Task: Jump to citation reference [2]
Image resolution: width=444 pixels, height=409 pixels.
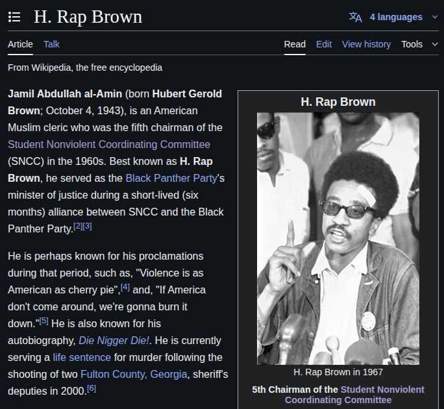Action: point(78,226)
